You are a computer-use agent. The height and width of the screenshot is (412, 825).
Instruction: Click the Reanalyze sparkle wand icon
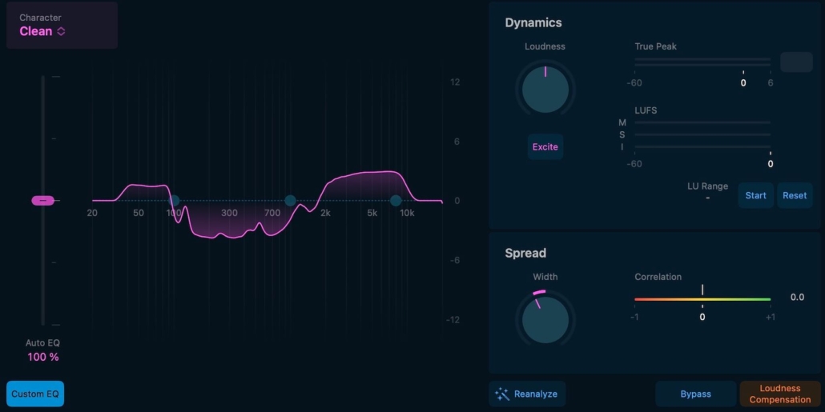[502, 394]
